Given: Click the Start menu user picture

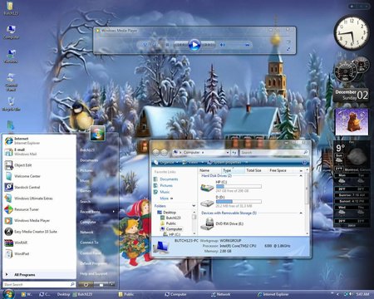Looking at the screenshot, I should point(97,133).
